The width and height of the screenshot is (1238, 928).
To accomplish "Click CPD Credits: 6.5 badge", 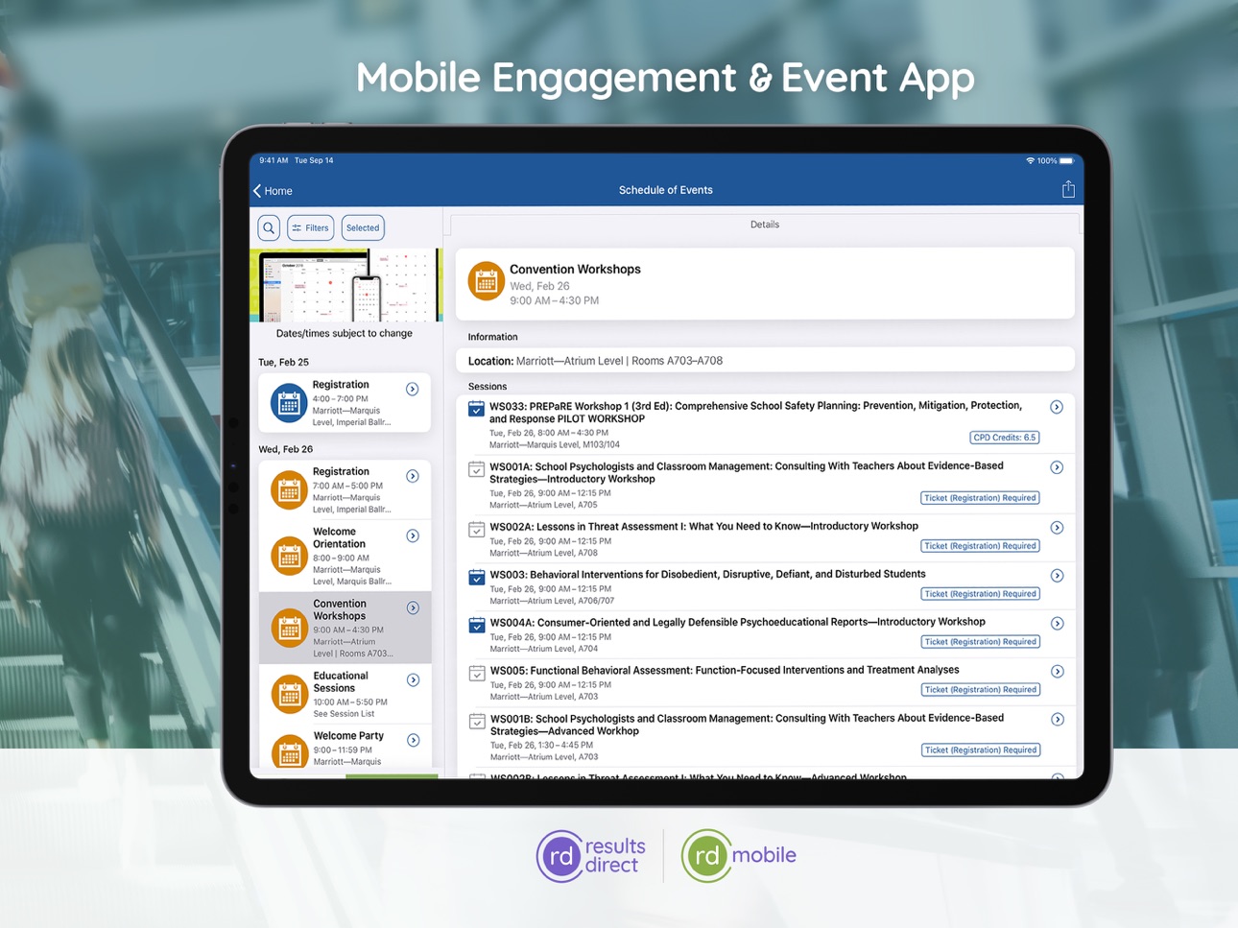I will point(1005,438).
